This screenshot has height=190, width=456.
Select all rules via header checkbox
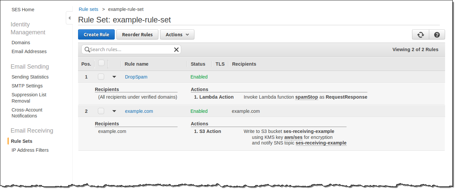coord(101,64)
